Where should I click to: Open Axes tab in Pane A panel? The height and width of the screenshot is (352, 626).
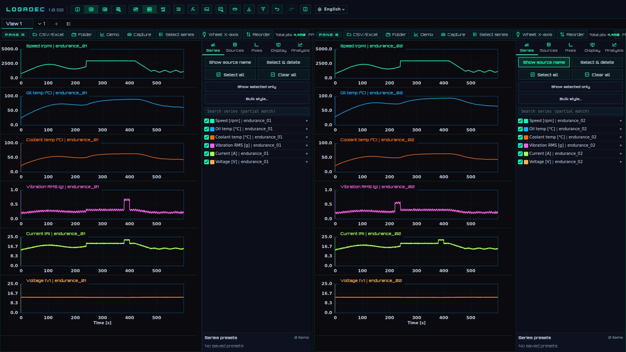click(257, 47)
